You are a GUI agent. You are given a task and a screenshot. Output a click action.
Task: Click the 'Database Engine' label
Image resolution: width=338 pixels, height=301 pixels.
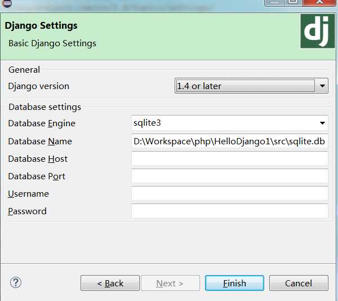(x=42, y=123)
